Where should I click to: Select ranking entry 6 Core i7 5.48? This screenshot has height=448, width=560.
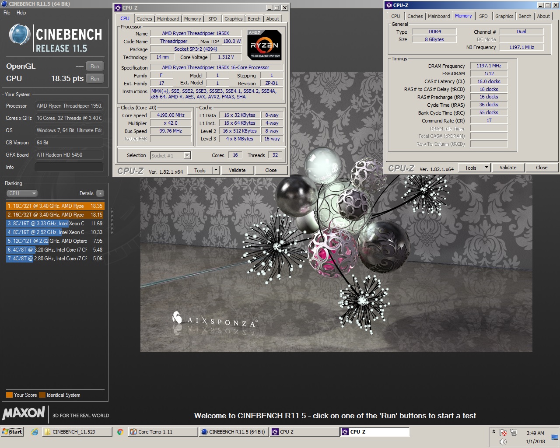pyautogui.click(x=55, y=250)
